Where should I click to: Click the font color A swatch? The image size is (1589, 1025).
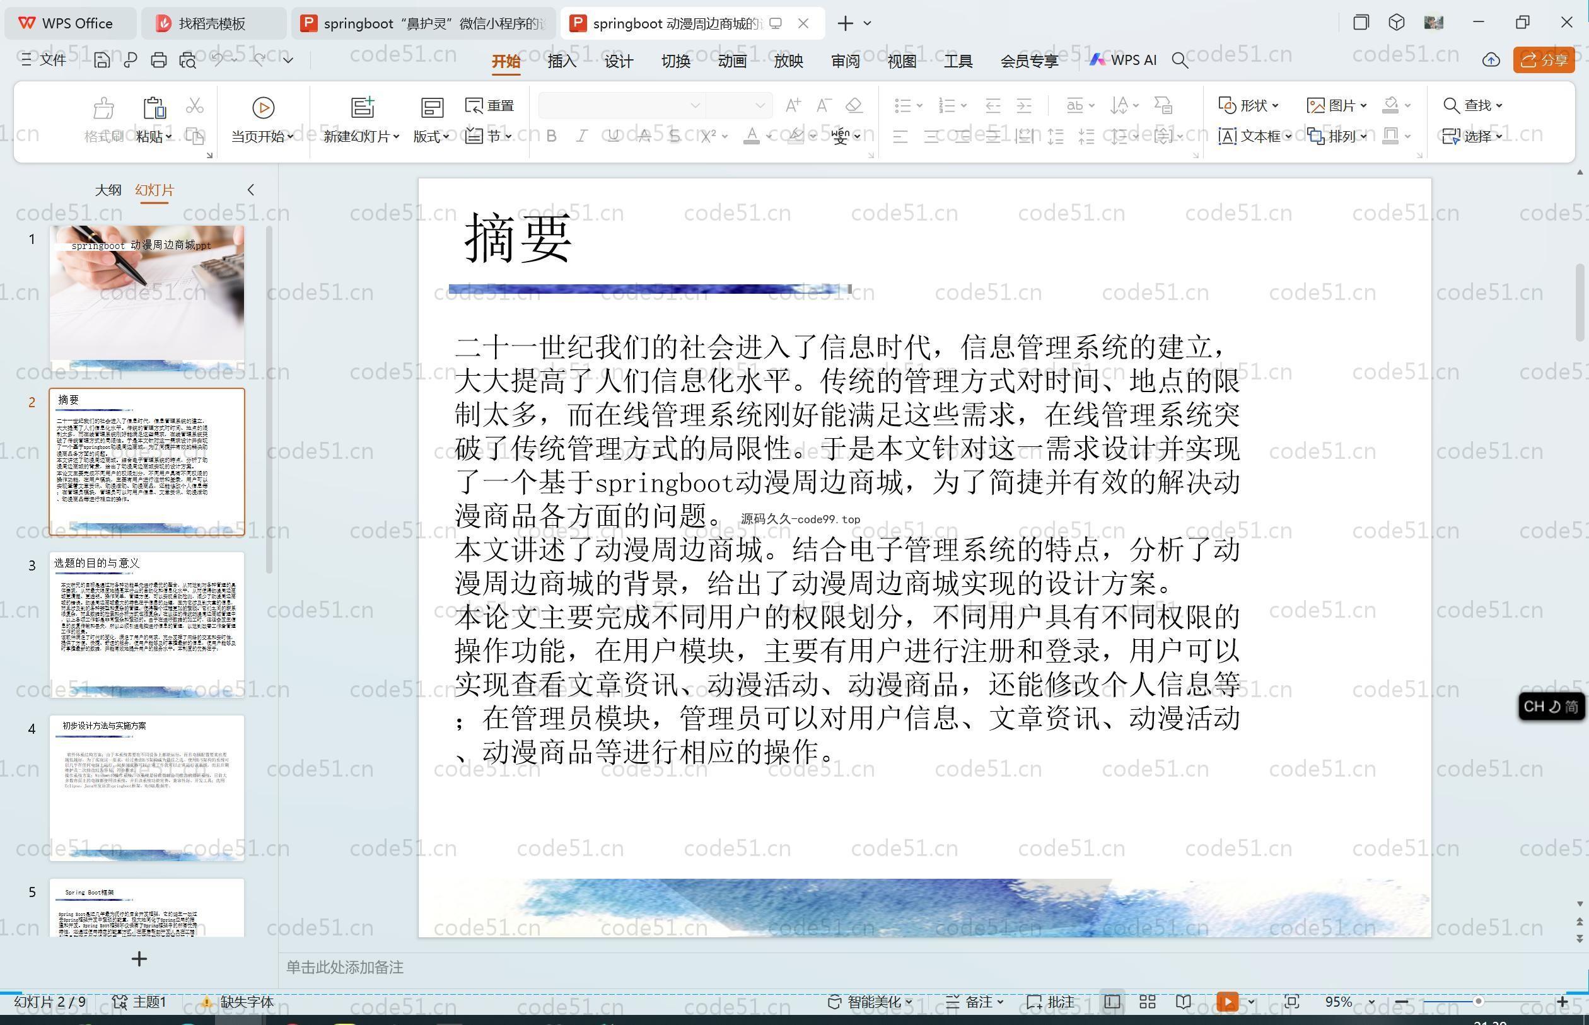(752, 136)
